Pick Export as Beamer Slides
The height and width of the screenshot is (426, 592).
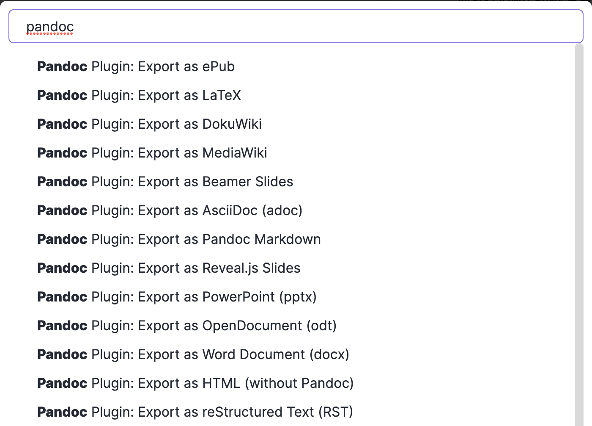[x=165, y=182]
